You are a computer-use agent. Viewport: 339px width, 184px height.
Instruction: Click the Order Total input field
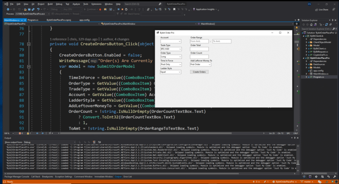click(x=199, y=49)
